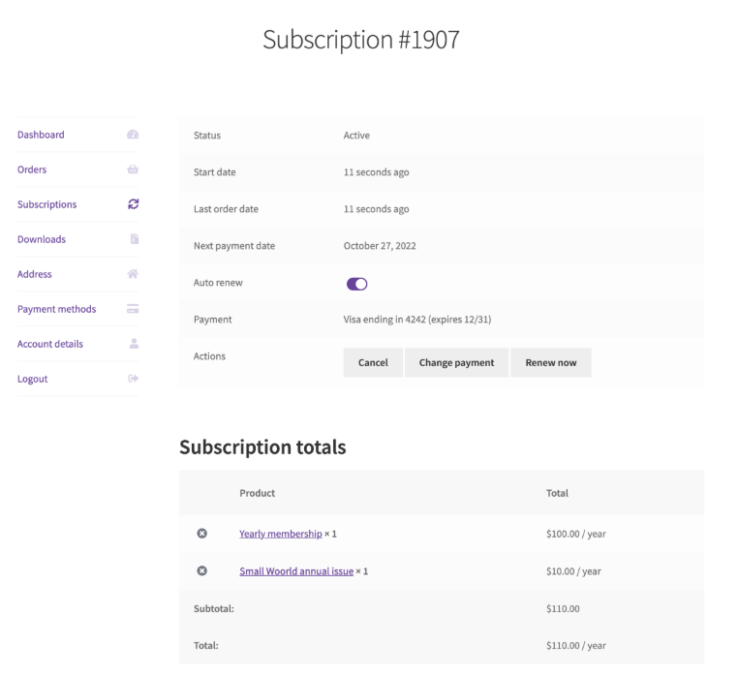739x676 pixels.
Task: Click the Dashboard speedometer icon
Action: (x=134, y=135)
